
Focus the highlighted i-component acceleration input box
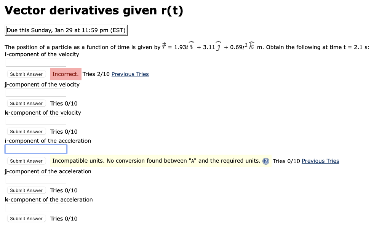[x=35, y=149]
